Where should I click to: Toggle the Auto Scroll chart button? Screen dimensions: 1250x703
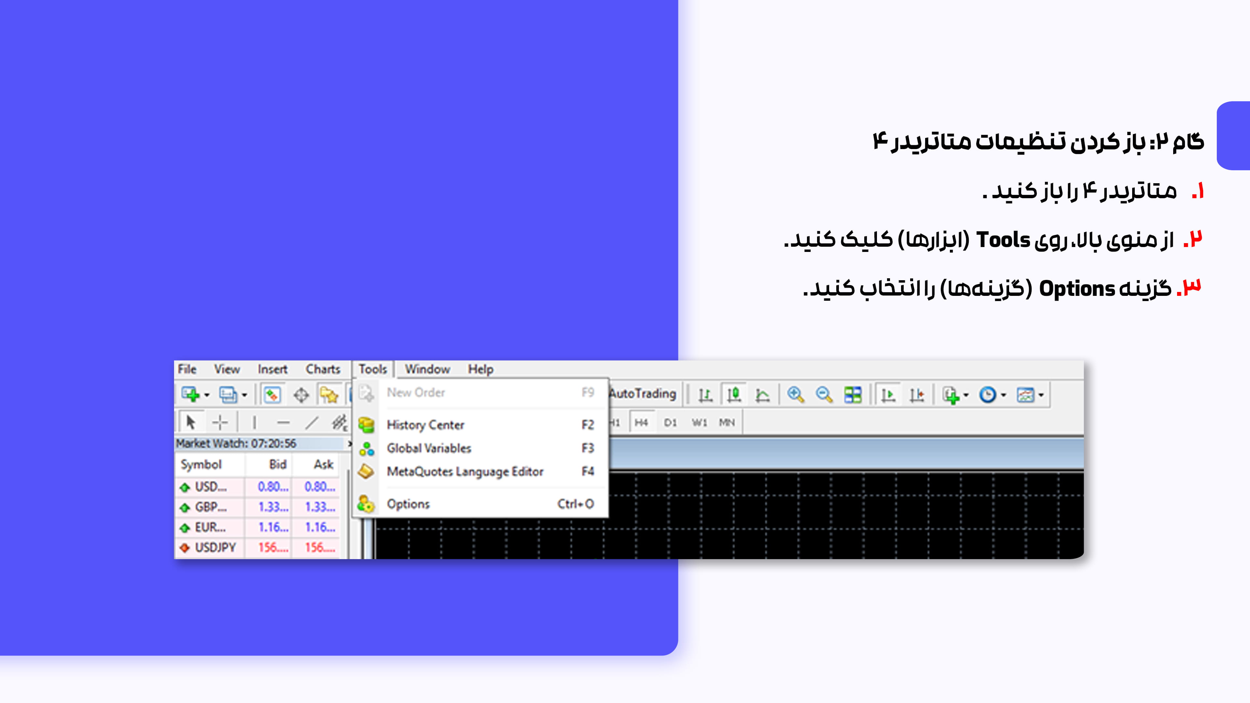(888, 394)
